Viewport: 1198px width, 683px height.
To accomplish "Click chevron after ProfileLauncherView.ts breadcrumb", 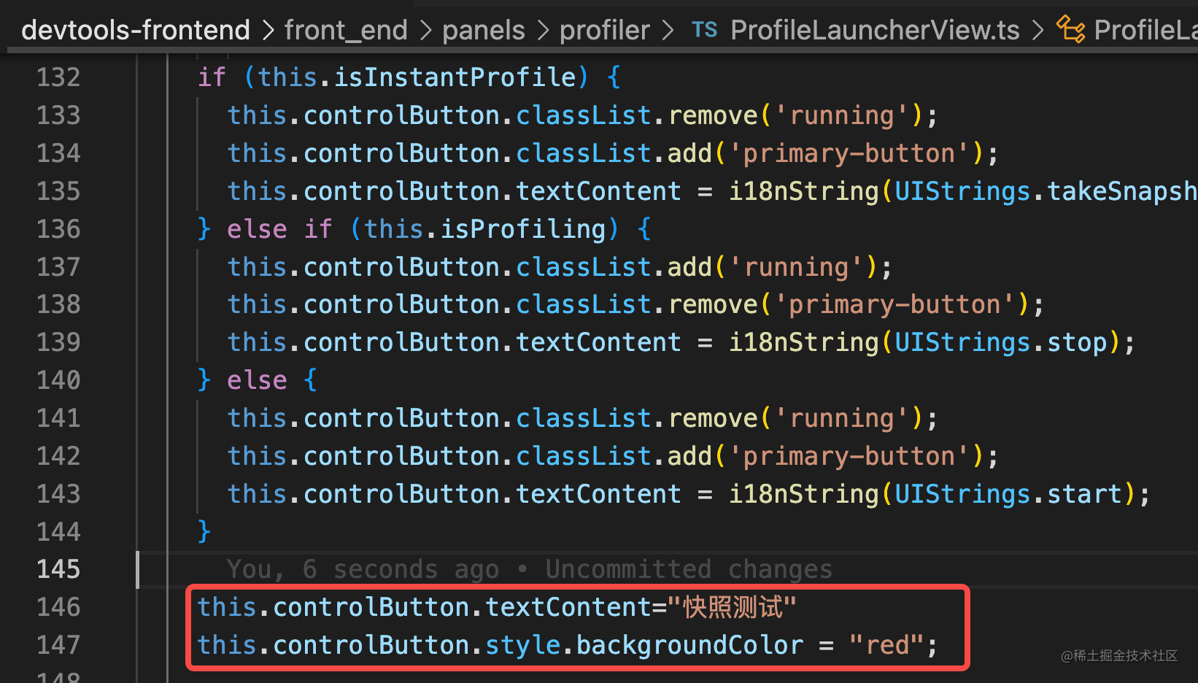I will click(1037, 31).
